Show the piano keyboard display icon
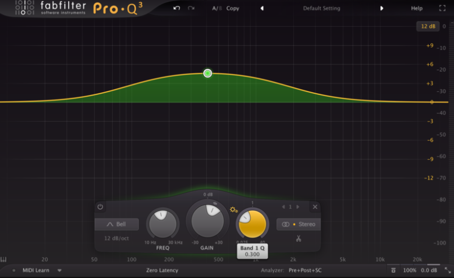Viewport: 454px width, 278px height. pos(3,259)
